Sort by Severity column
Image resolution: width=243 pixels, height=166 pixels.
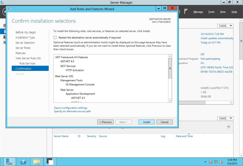coord(91,136)
